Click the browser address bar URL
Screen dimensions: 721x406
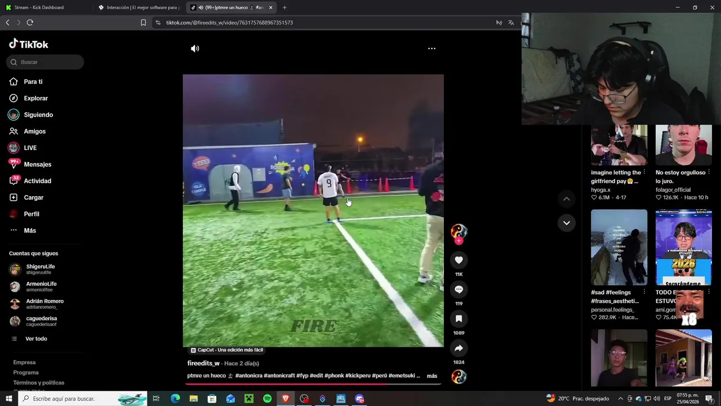pyautogui.click(x=229, y=23)
